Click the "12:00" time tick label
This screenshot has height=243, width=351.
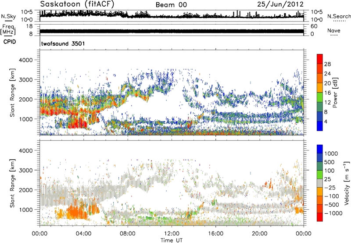click(172, 234)
